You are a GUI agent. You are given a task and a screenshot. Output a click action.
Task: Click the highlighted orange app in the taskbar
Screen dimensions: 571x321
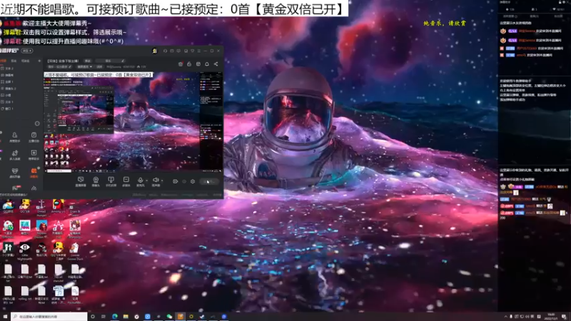181,317
